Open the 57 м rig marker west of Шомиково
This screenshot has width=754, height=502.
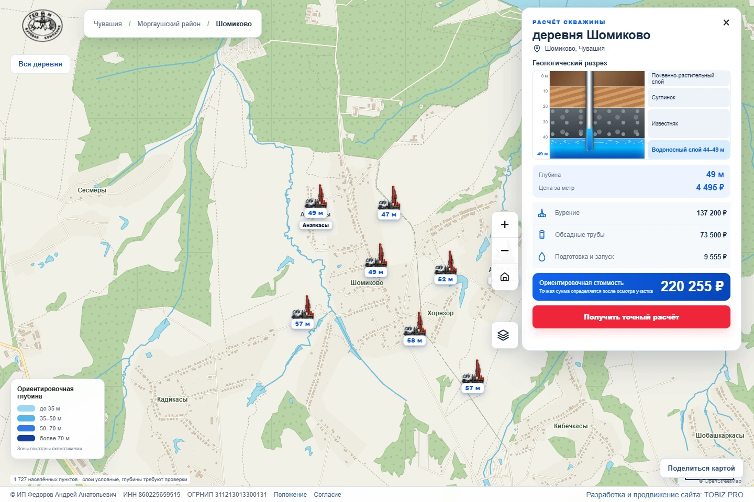point(303,312)
